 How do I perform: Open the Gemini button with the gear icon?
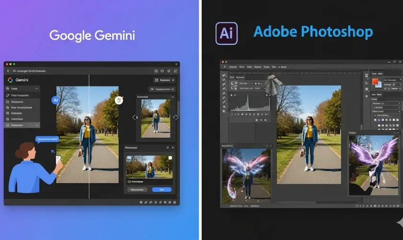(165, 80)
